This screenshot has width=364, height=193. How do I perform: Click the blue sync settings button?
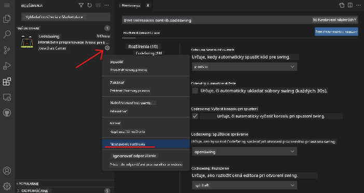tap(336, 32)
